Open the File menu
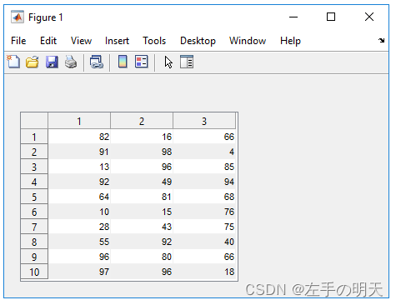396x305 pixels. [x=18, y=41]
